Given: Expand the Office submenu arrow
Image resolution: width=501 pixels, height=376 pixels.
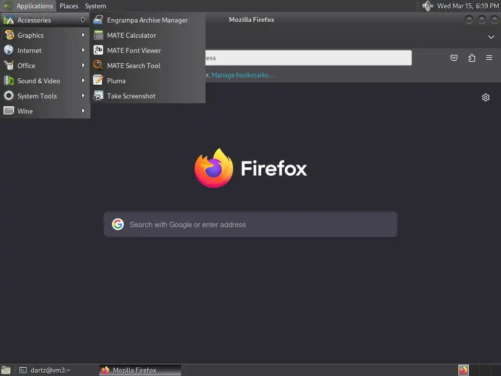Looking at the screenshot, I should click(x=83, y=65).
